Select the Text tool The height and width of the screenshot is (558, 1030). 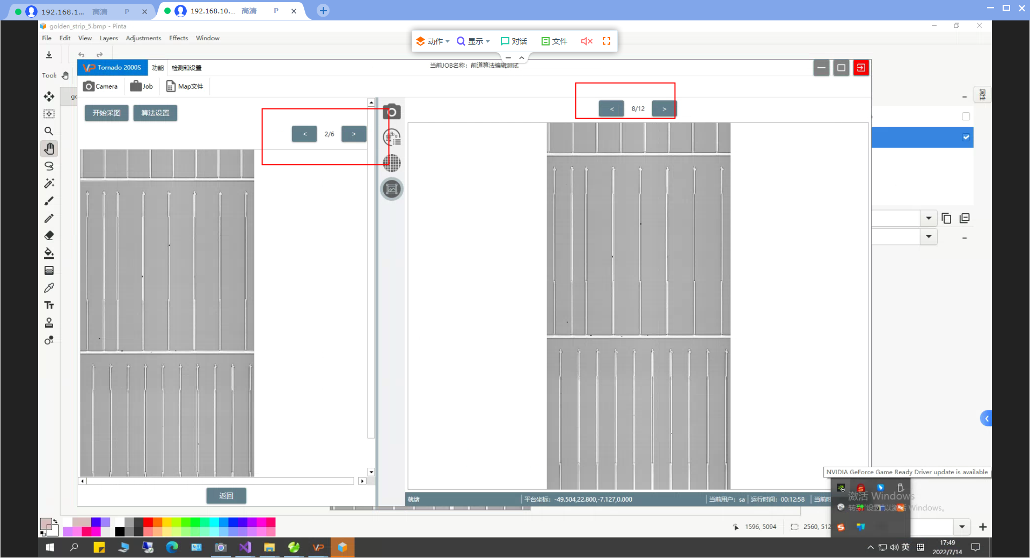[x=49, y=305]
